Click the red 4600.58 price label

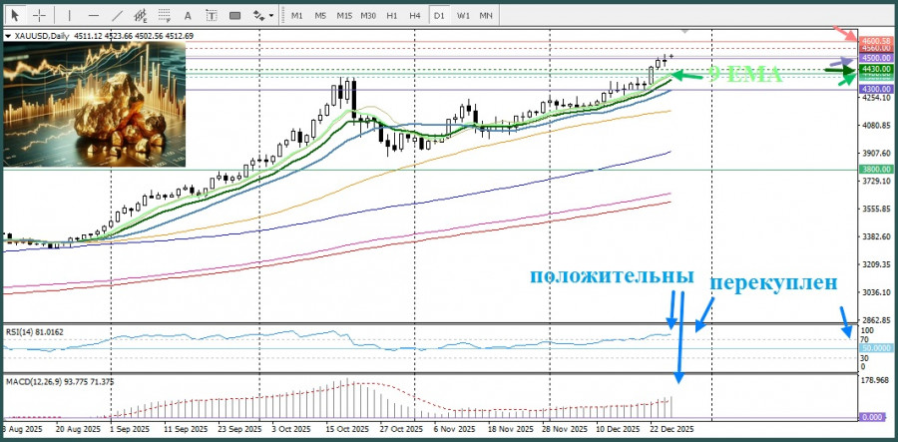875,38
